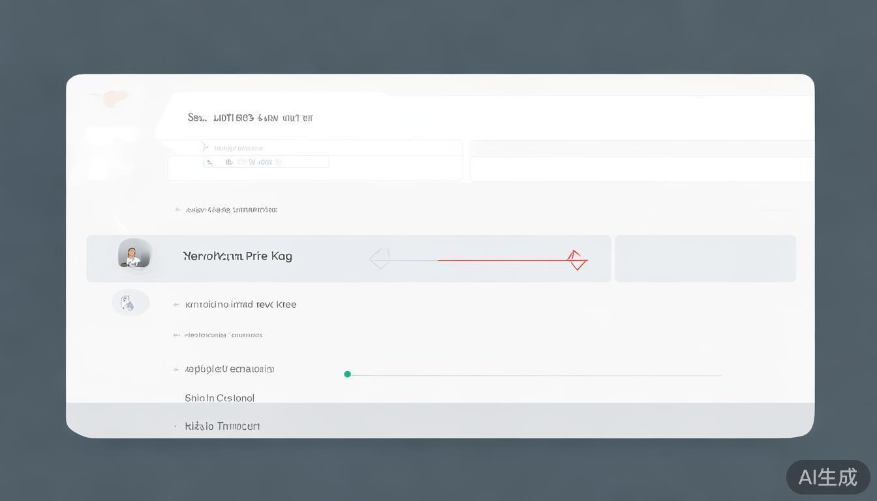Click the round device icon below the avatar
Image resolution: width=877 pixels, height=501 pixels.
click(129, 303)
